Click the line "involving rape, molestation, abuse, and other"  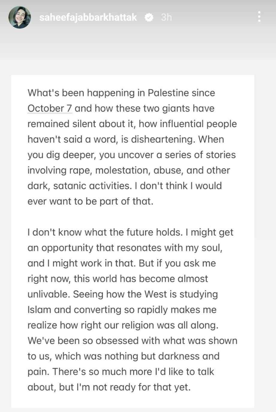(129, 170)
